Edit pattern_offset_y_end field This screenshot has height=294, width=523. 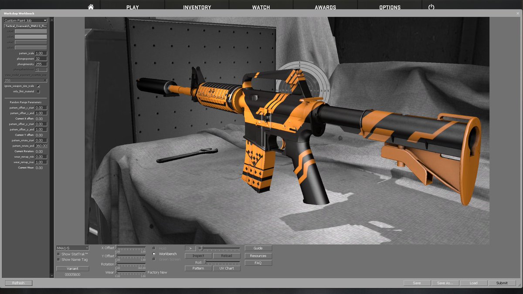click(41, 129)
